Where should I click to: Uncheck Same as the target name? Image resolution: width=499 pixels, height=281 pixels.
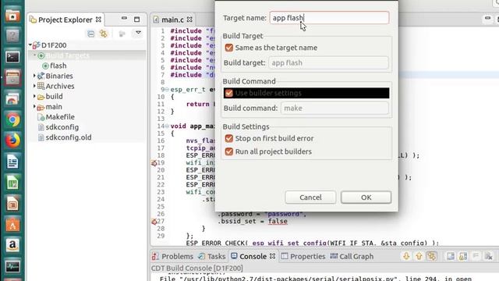point(228,48)
